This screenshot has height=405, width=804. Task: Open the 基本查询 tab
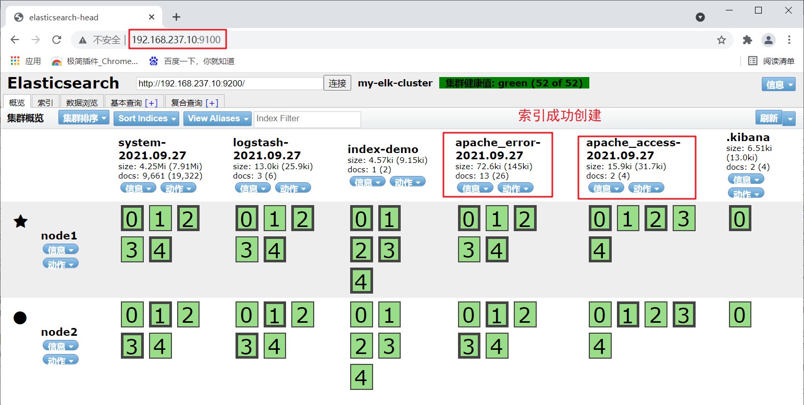click(134, 103)
